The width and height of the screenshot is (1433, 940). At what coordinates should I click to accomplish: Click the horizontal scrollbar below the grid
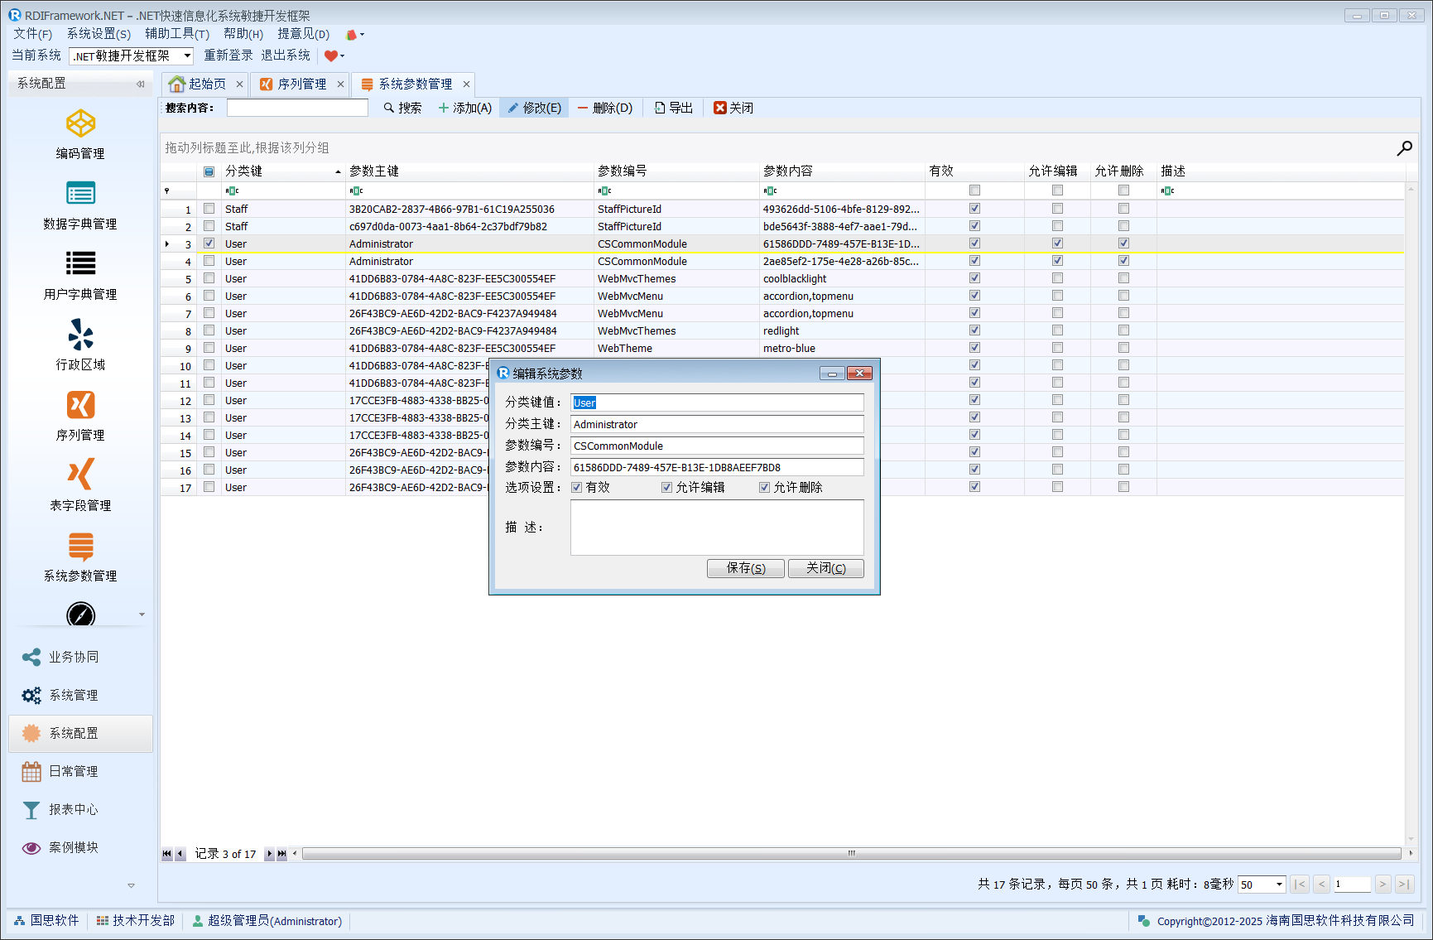coord(851,854)
